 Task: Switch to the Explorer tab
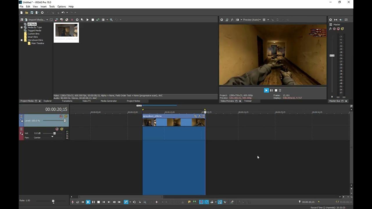[48, 101]
